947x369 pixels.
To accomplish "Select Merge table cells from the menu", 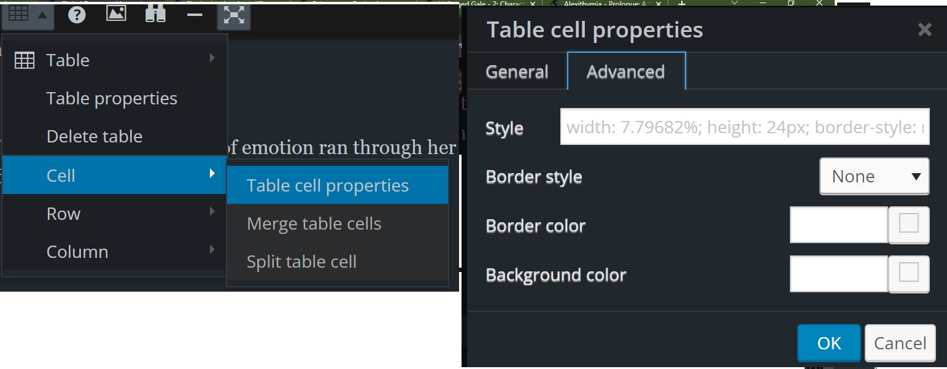I will [314, 223].
